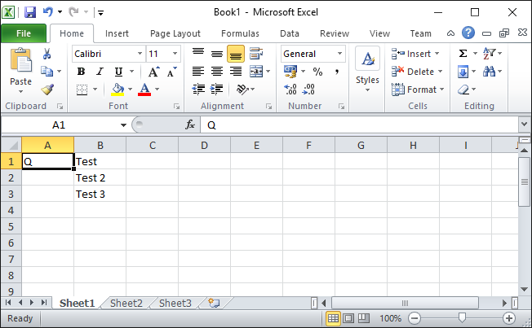Decrease font size with Shrink Font
Screen dimensions: 532x328
tap(172, 72)
